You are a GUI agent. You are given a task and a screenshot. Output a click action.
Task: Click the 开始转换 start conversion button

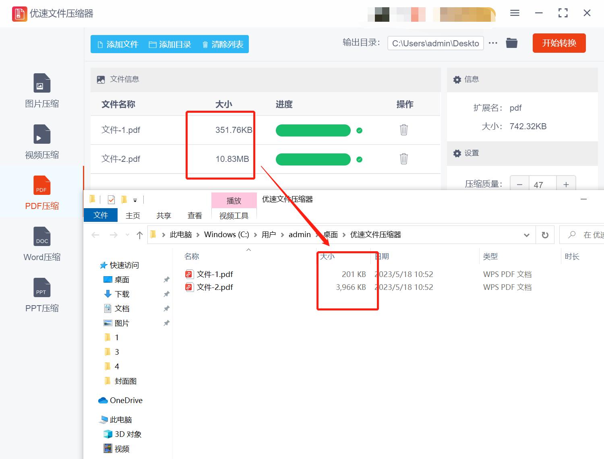tap(559, 43)
